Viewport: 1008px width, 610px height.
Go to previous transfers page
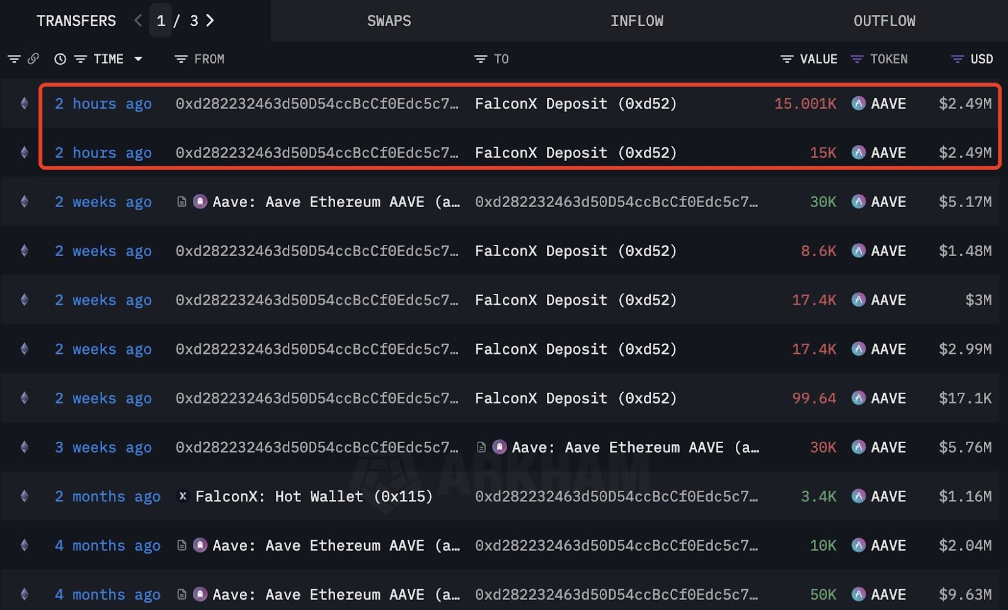[x=139, y=21]
